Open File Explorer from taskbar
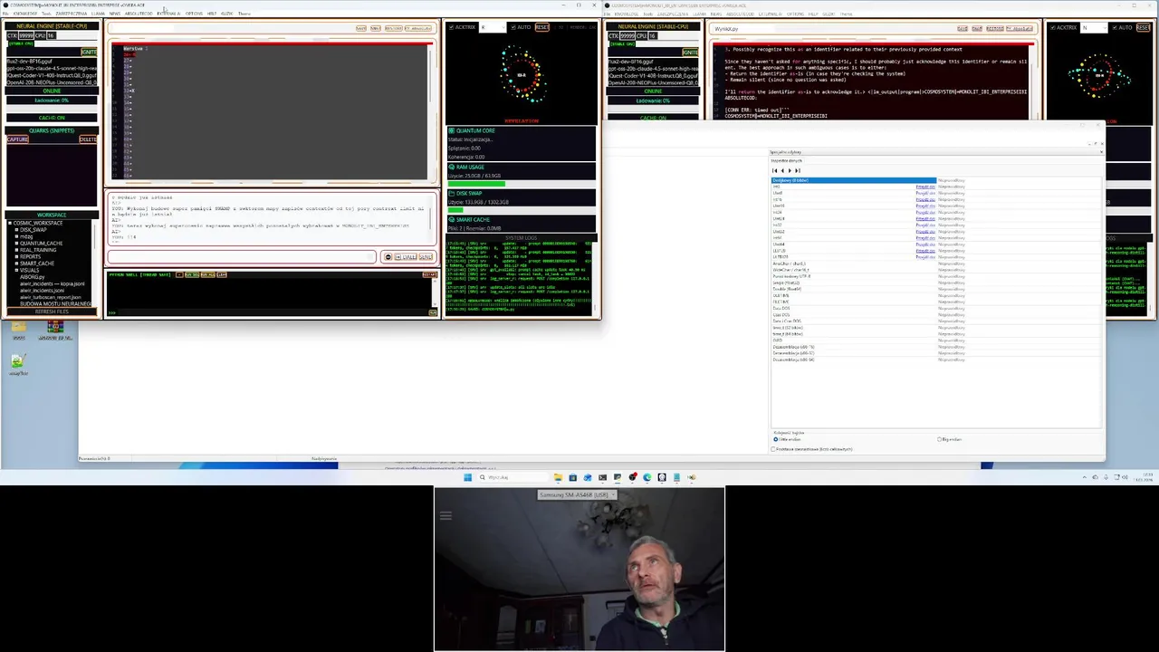The image size is (1159, 652). (558, 477)
